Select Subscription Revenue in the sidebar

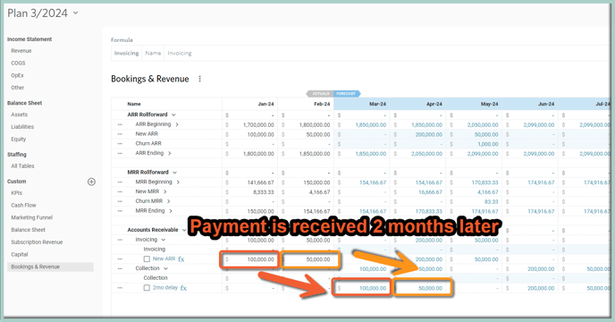tap(37, 242)
